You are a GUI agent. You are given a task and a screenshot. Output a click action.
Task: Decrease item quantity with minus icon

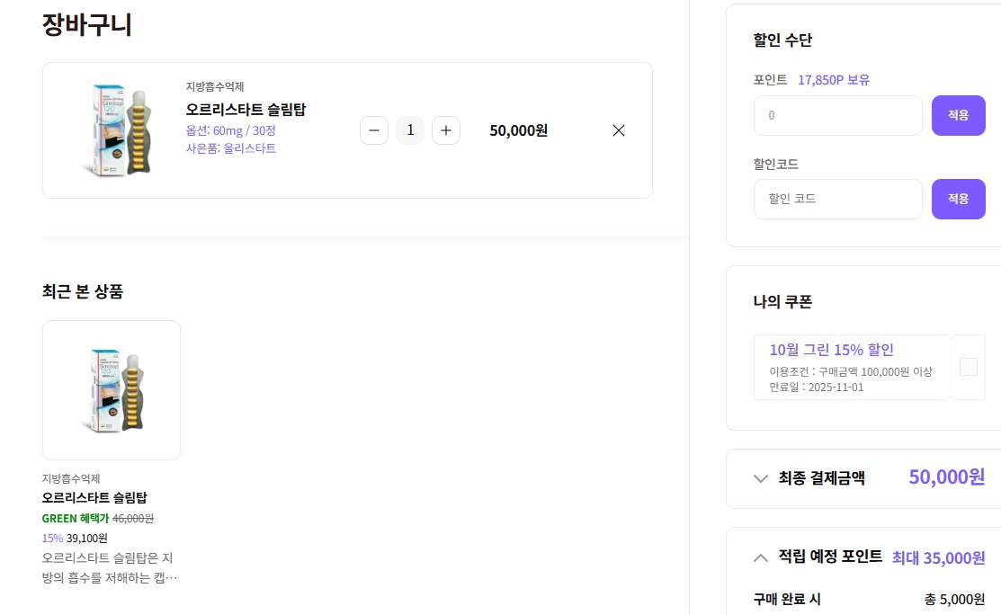[x=374, y=130]
